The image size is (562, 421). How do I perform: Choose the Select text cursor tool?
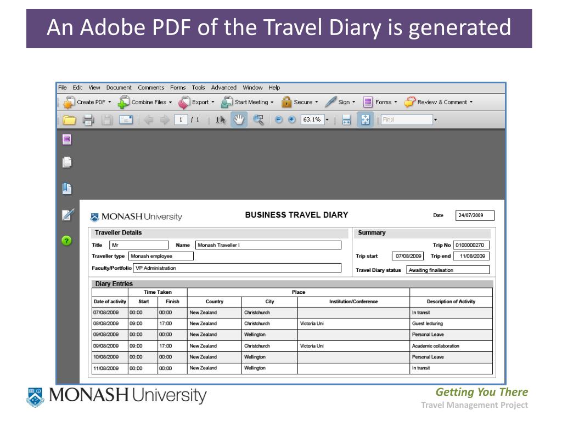click(x=221, y=120)
